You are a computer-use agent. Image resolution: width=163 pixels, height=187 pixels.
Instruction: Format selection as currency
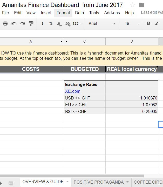pyautogui.click(x=42, y=23)
